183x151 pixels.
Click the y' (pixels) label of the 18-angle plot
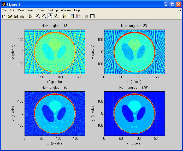click(13, 52)
